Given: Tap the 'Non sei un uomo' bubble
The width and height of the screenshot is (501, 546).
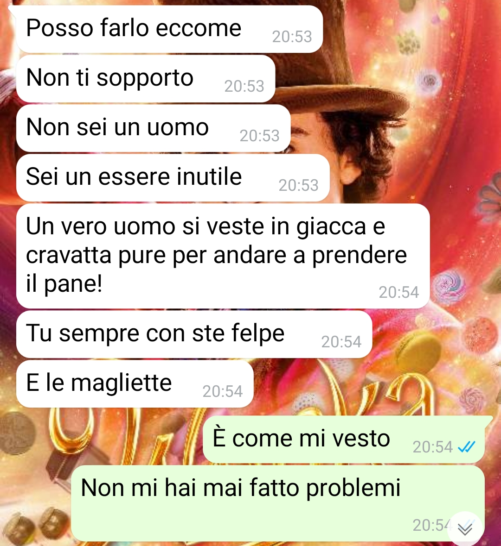Looking at the screenshot, I should [153, 128].
